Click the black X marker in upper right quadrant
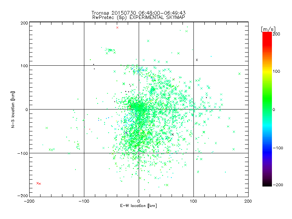 (197, 60)
